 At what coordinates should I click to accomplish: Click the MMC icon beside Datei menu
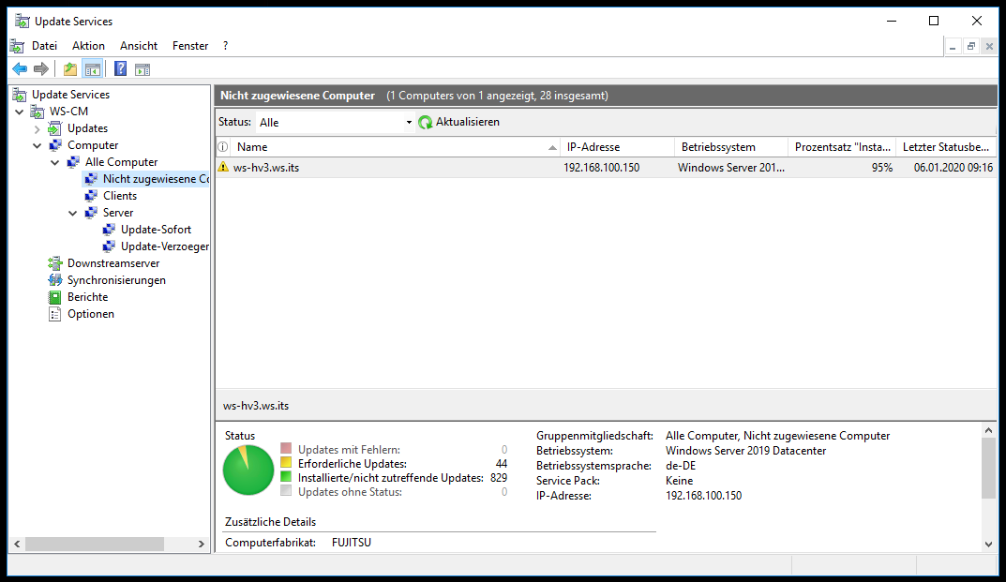click(17, 46)
